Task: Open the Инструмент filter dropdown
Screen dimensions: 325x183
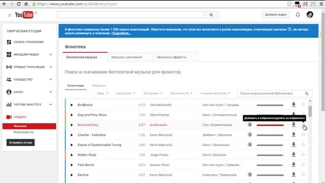Action: (x=153, y=94)
